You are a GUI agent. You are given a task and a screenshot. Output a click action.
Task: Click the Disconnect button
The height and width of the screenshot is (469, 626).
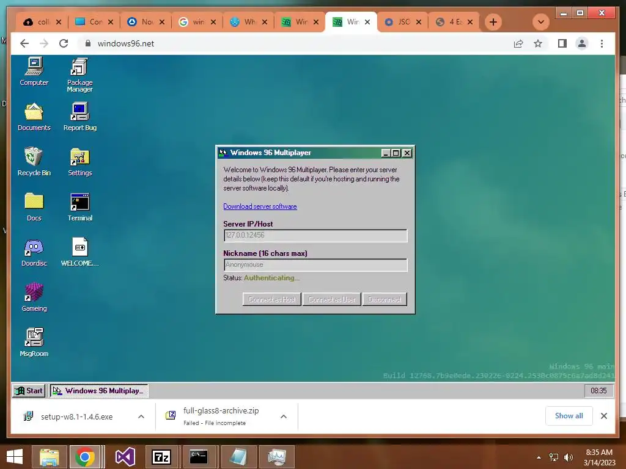(385, 299)
